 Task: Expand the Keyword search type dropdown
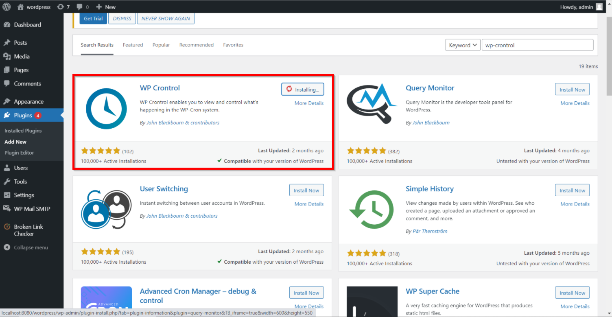[x=463, y=45]
